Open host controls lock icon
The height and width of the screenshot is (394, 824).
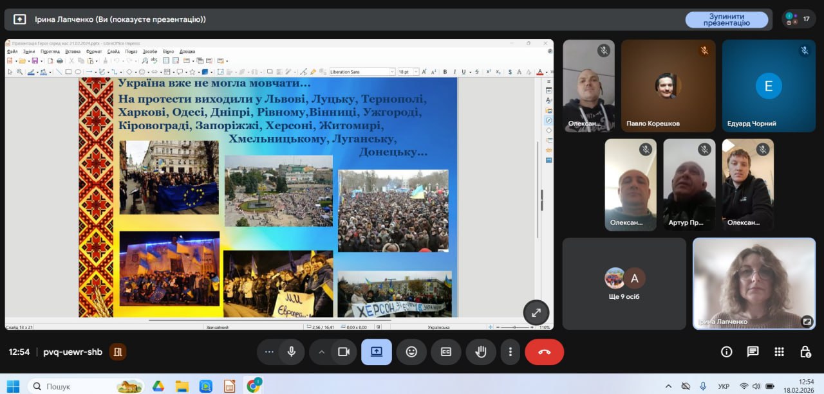coord(805,352)
